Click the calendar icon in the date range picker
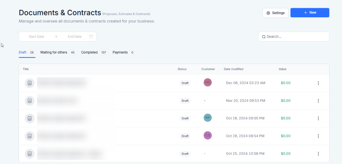The width and height of the screenshot is (342, 164). click(91, 37)
